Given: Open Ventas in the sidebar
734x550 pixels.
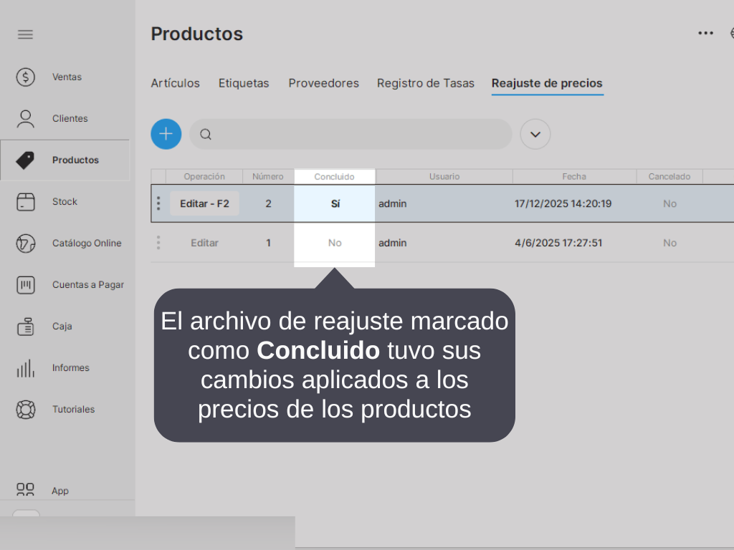Looking at the screenshot, I should [x=67, y=77].
